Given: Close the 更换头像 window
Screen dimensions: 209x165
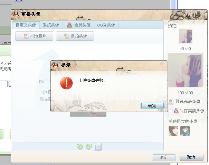Looking at the screenshot, I should 201,12.
